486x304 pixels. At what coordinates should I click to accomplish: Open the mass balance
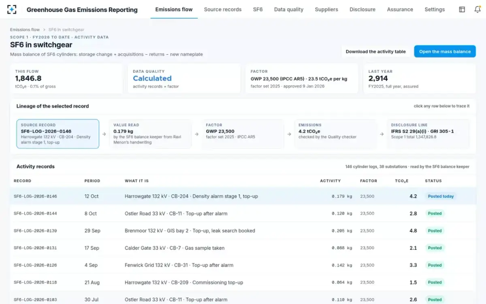[x=445, y=51]
